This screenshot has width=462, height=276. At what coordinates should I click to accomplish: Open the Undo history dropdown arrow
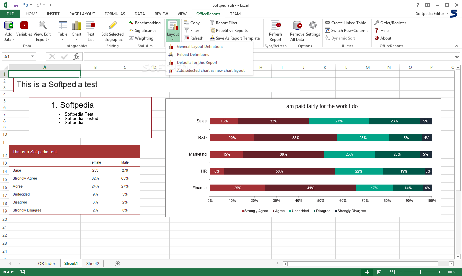[31, 5]
